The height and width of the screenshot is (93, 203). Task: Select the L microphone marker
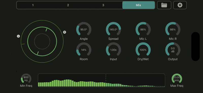tap(18, 36)
